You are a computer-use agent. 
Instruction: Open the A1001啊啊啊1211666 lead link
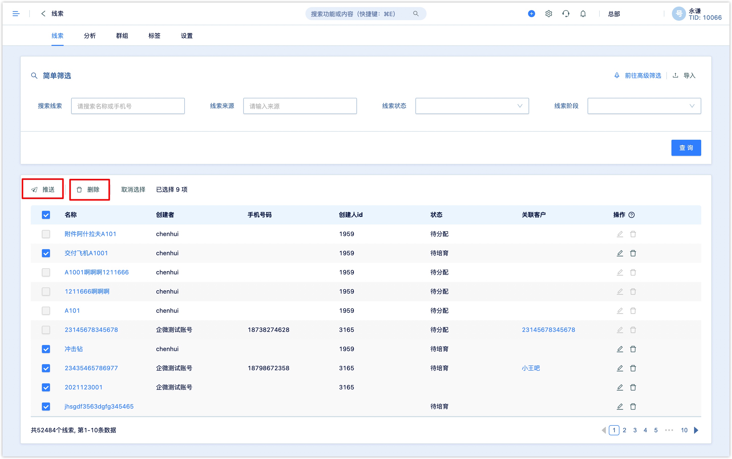97,272
